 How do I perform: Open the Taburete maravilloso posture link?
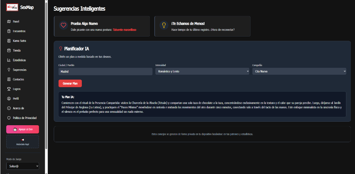(124, 30)
